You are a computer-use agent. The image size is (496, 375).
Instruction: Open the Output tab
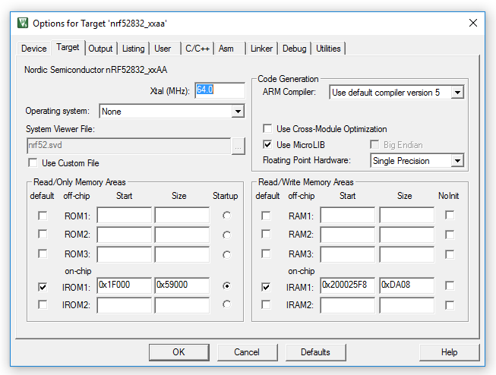pyautogui.click(x=100, y=49)
